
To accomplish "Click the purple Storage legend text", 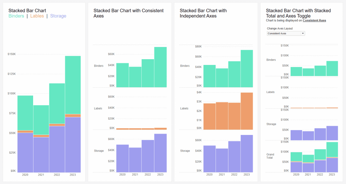I will pyautogui.click(x=58, y=16).
